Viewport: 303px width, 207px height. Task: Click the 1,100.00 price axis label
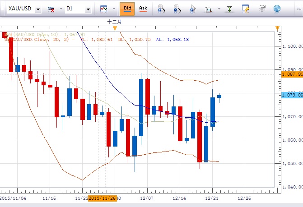click(293, 46)
